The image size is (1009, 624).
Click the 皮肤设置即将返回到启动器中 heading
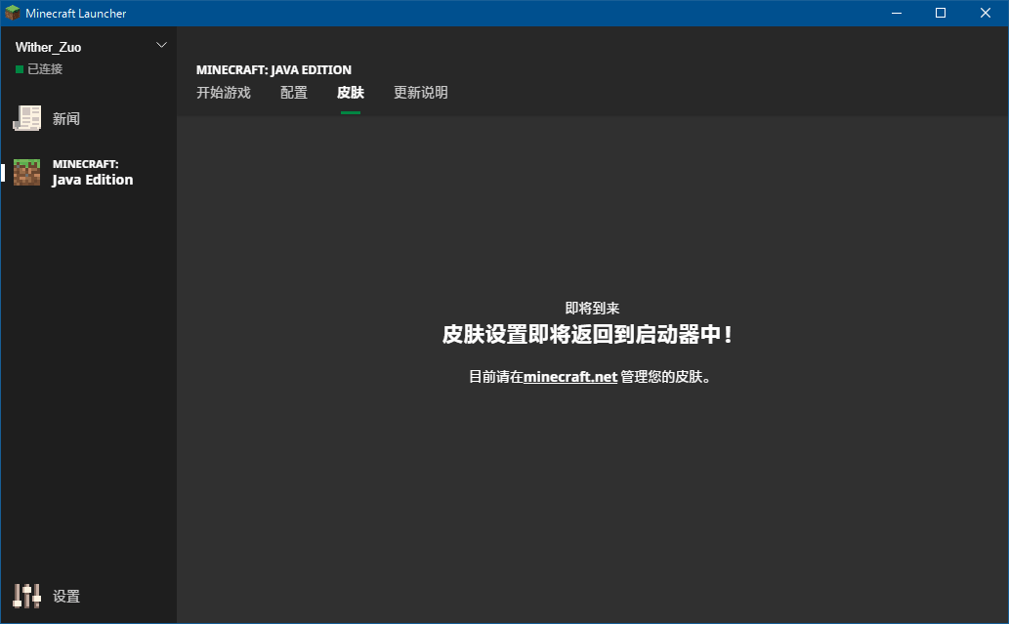pyautogui.click(x=587, y=335)
